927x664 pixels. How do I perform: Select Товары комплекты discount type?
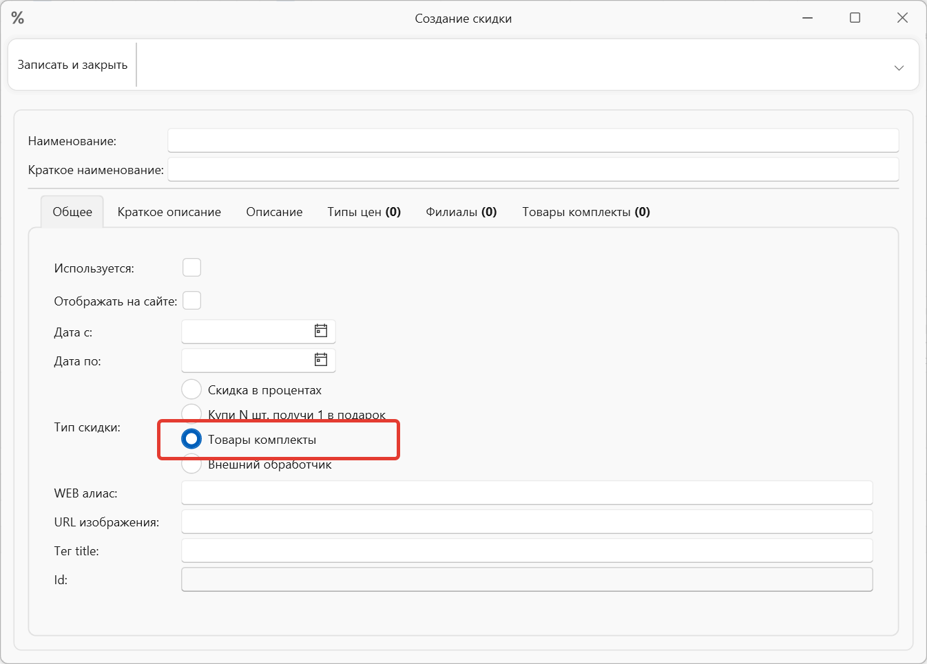pos(191,439)
